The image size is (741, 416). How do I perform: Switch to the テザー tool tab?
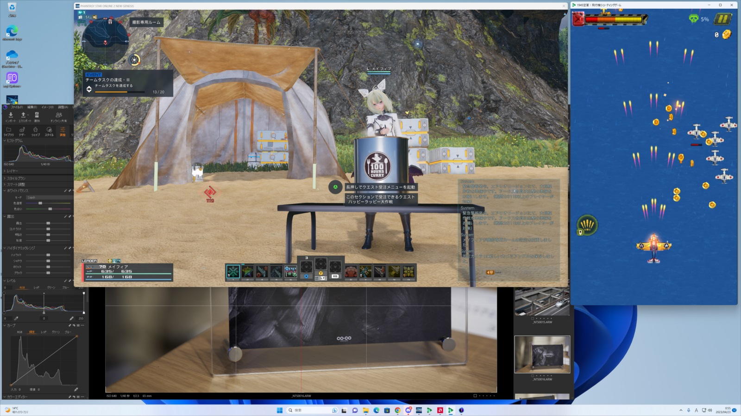pos(22,131)
